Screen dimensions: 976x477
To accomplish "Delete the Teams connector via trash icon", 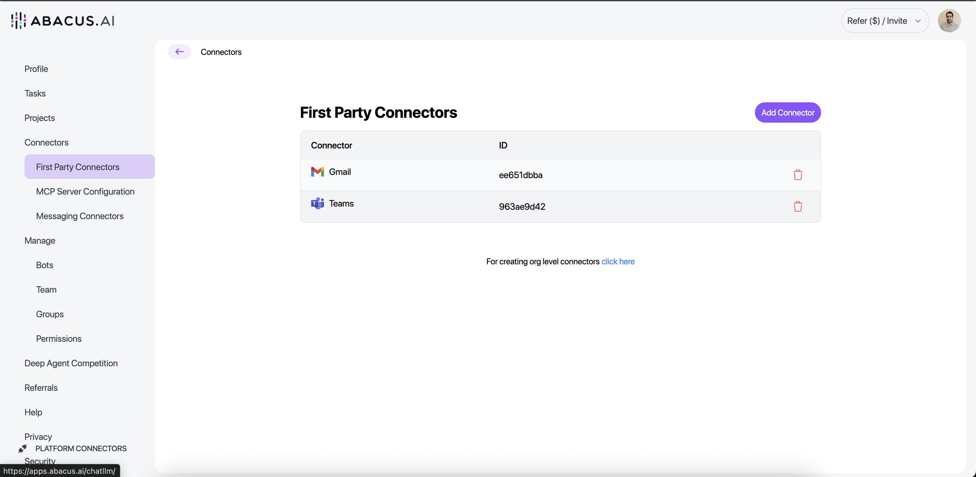I will pos(798,207).
